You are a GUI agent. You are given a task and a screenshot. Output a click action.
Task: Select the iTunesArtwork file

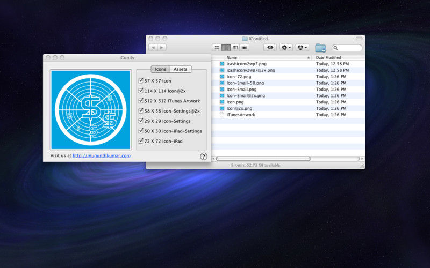pos(240,115)
